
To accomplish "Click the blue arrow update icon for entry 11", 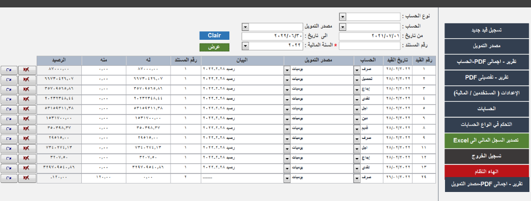I will click(x=9, y=149).
